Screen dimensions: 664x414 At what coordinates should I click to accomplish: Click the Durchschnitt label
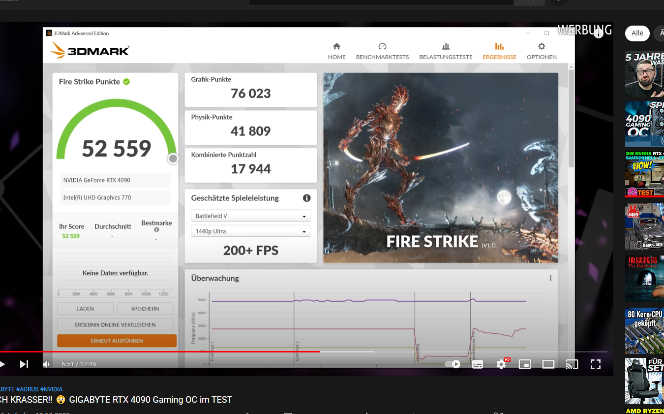pos(113,226)
